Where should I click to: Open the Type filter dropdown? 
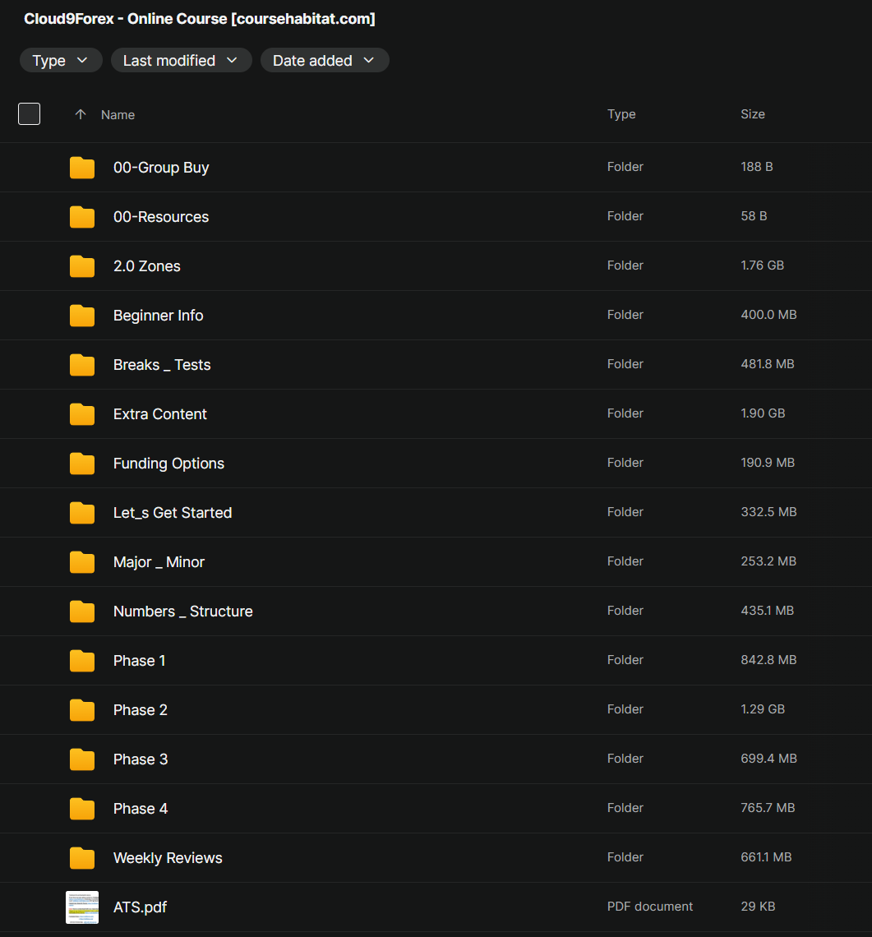pyautogui.click(x=61, y=60)
